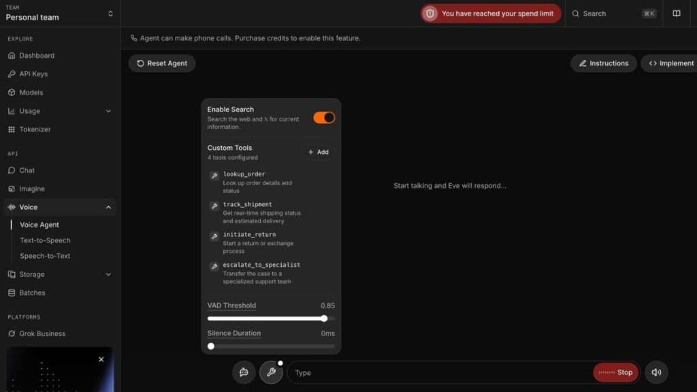Close the promo card in sidebar
Viewport: 697px width, 392px height.
[101, 359]
